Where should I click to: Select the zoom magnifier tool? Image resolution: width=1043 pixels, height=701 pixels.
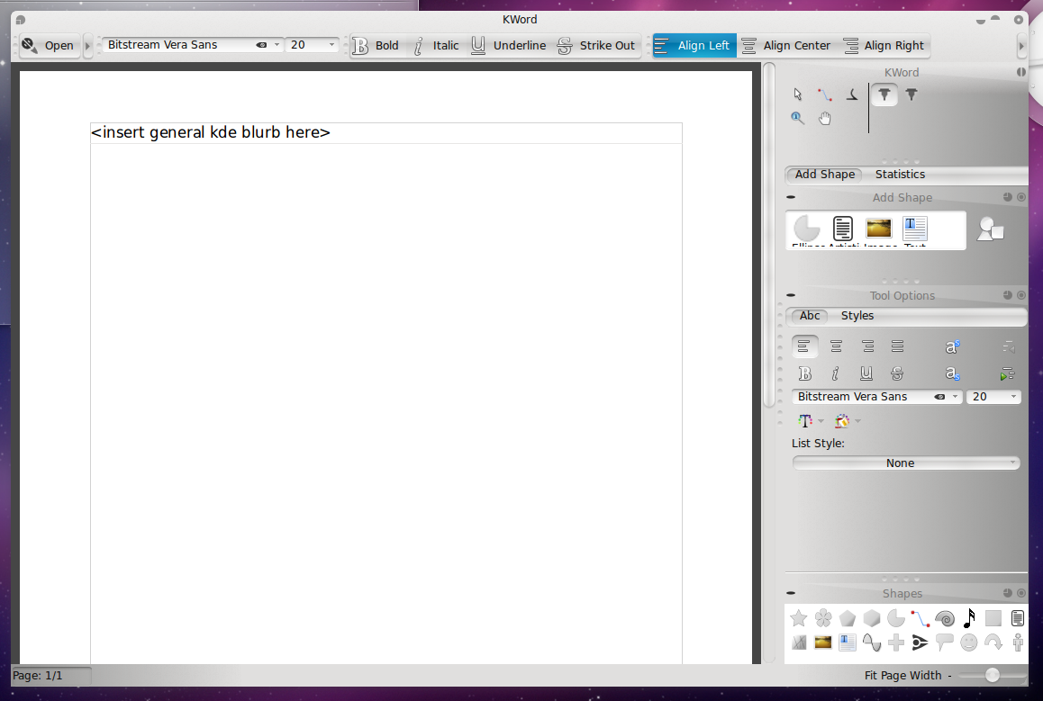(797, 118)
